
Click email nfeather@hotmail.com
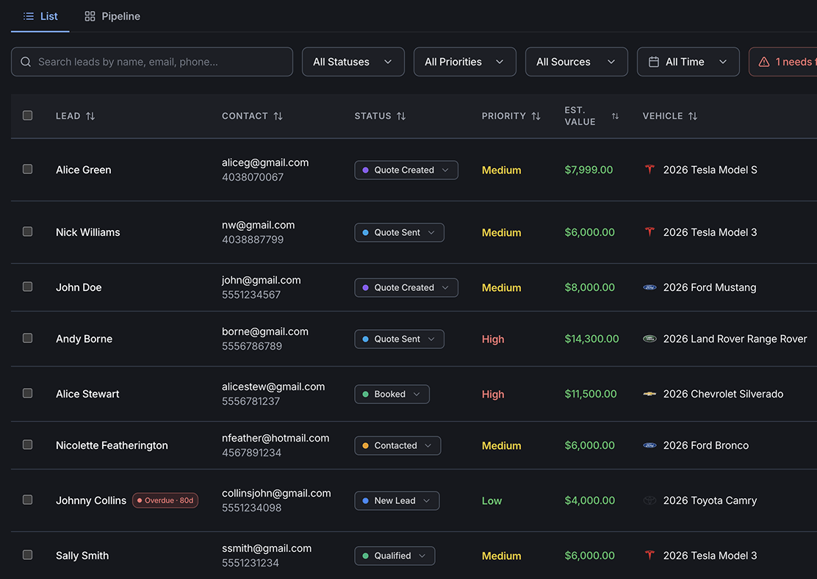276,438
